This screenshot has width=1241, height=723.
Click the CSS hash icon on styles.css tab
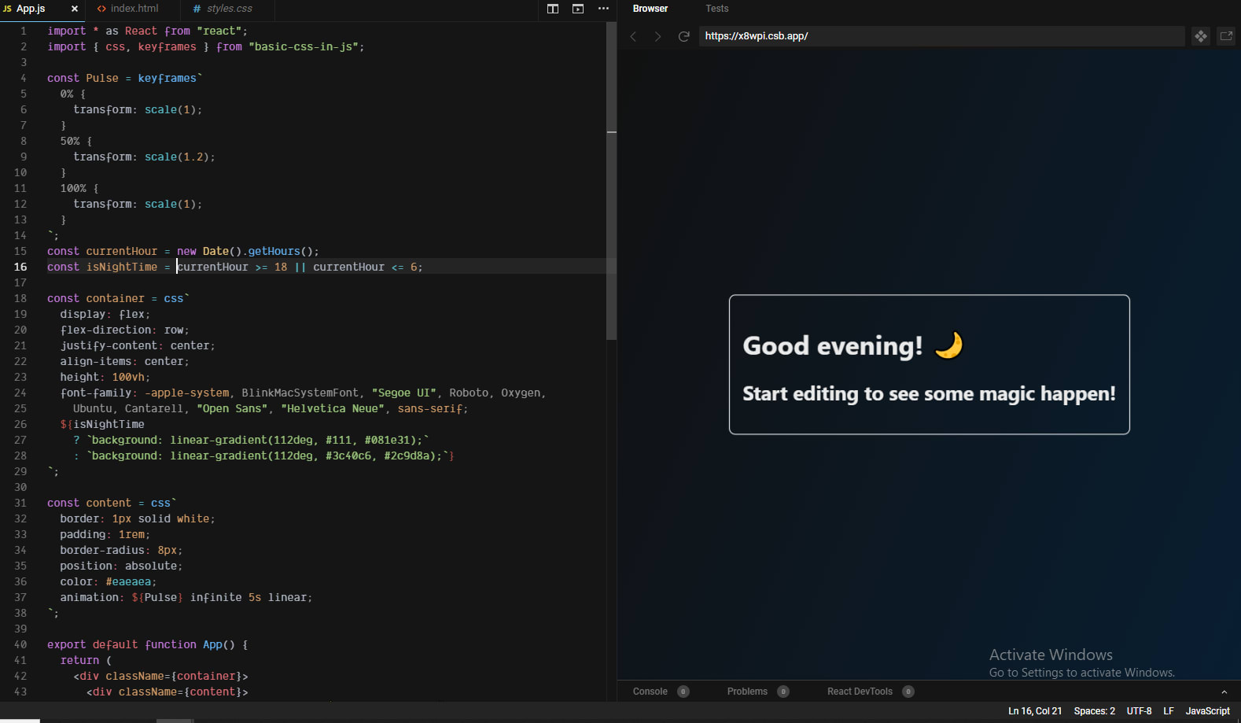(197, 9)
